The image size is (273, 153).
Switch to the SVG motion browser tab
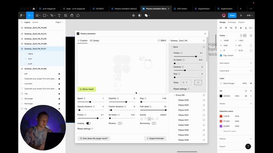[182, 8]
